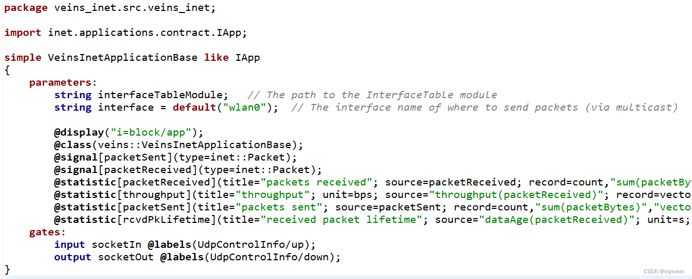Screen dimensions: 692x279
Task: Click the closing brace of the module
Action: point(7,270)
